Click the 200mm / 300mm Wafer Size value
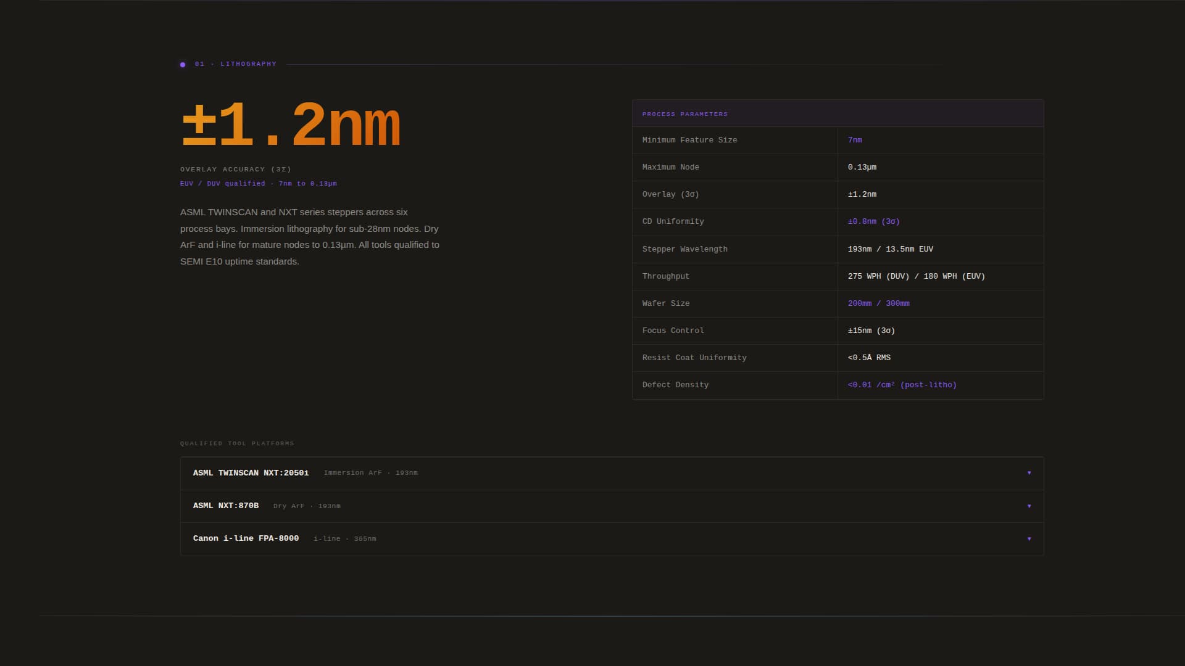 coord(879,303)
